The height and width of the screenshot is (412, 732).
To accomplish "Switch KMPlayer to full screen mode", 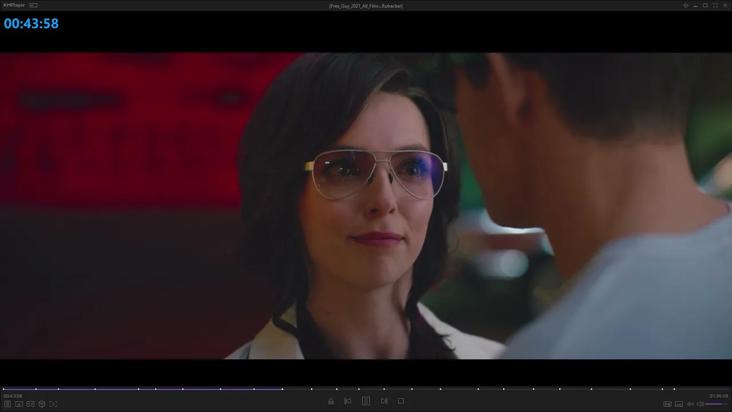I will 715,6.
